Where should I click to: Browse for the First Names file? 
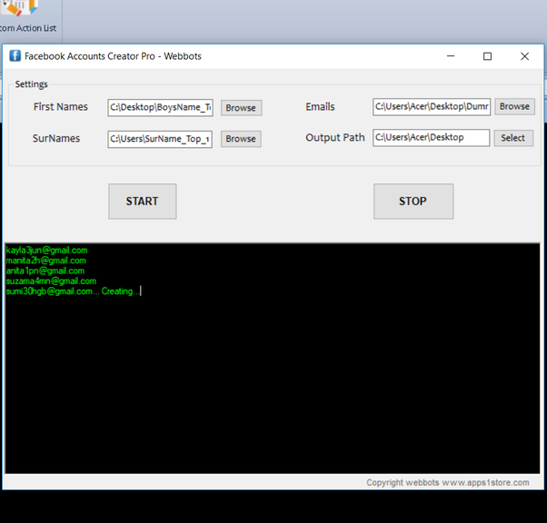[241, 107]
